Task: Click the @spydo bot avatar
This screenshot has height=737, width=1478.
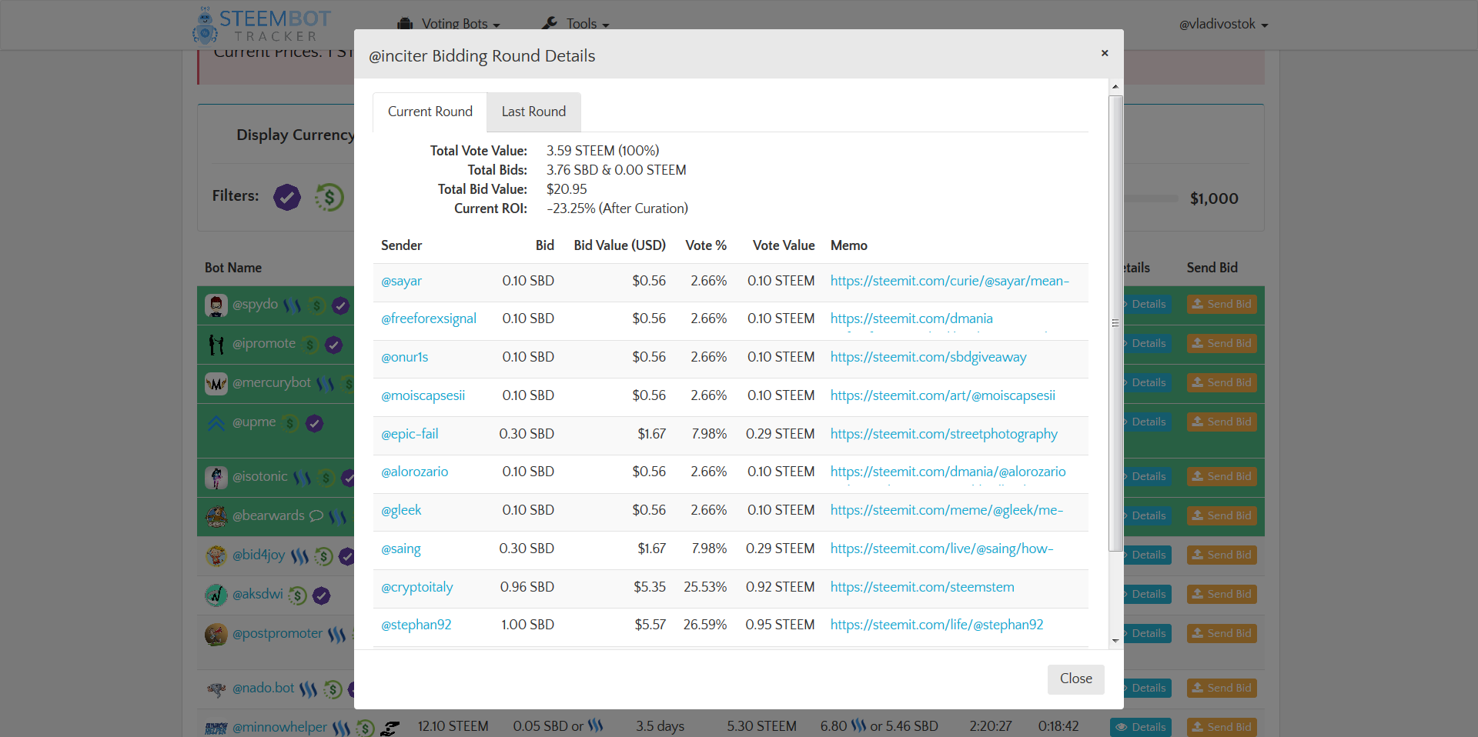Action: (x=216, y=305)
